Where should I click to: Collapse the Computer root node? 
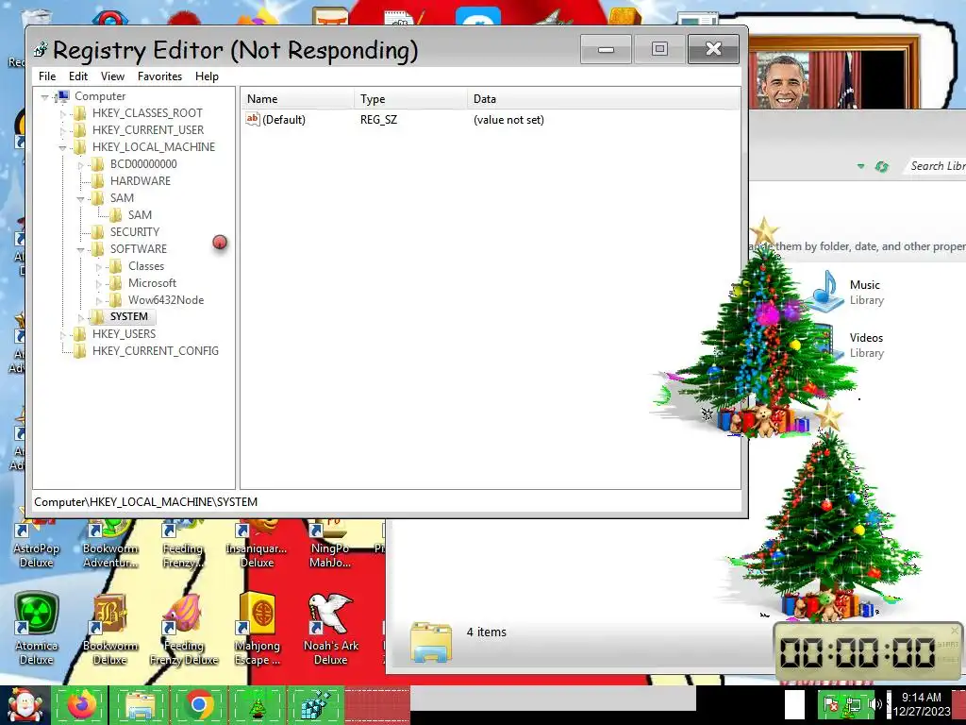tap(44, 97)
